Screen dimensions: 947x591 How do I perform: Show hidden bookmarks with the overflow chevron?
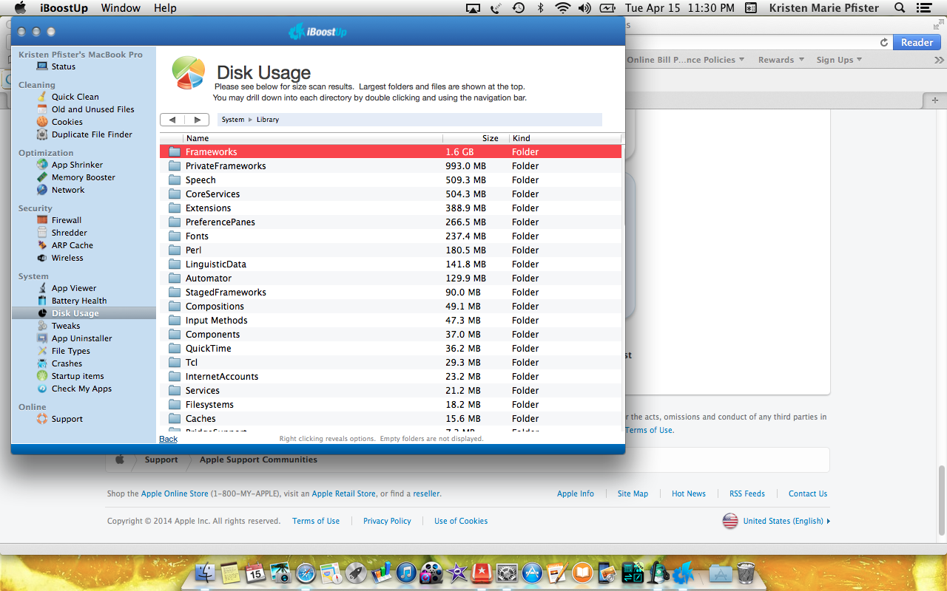939,60
